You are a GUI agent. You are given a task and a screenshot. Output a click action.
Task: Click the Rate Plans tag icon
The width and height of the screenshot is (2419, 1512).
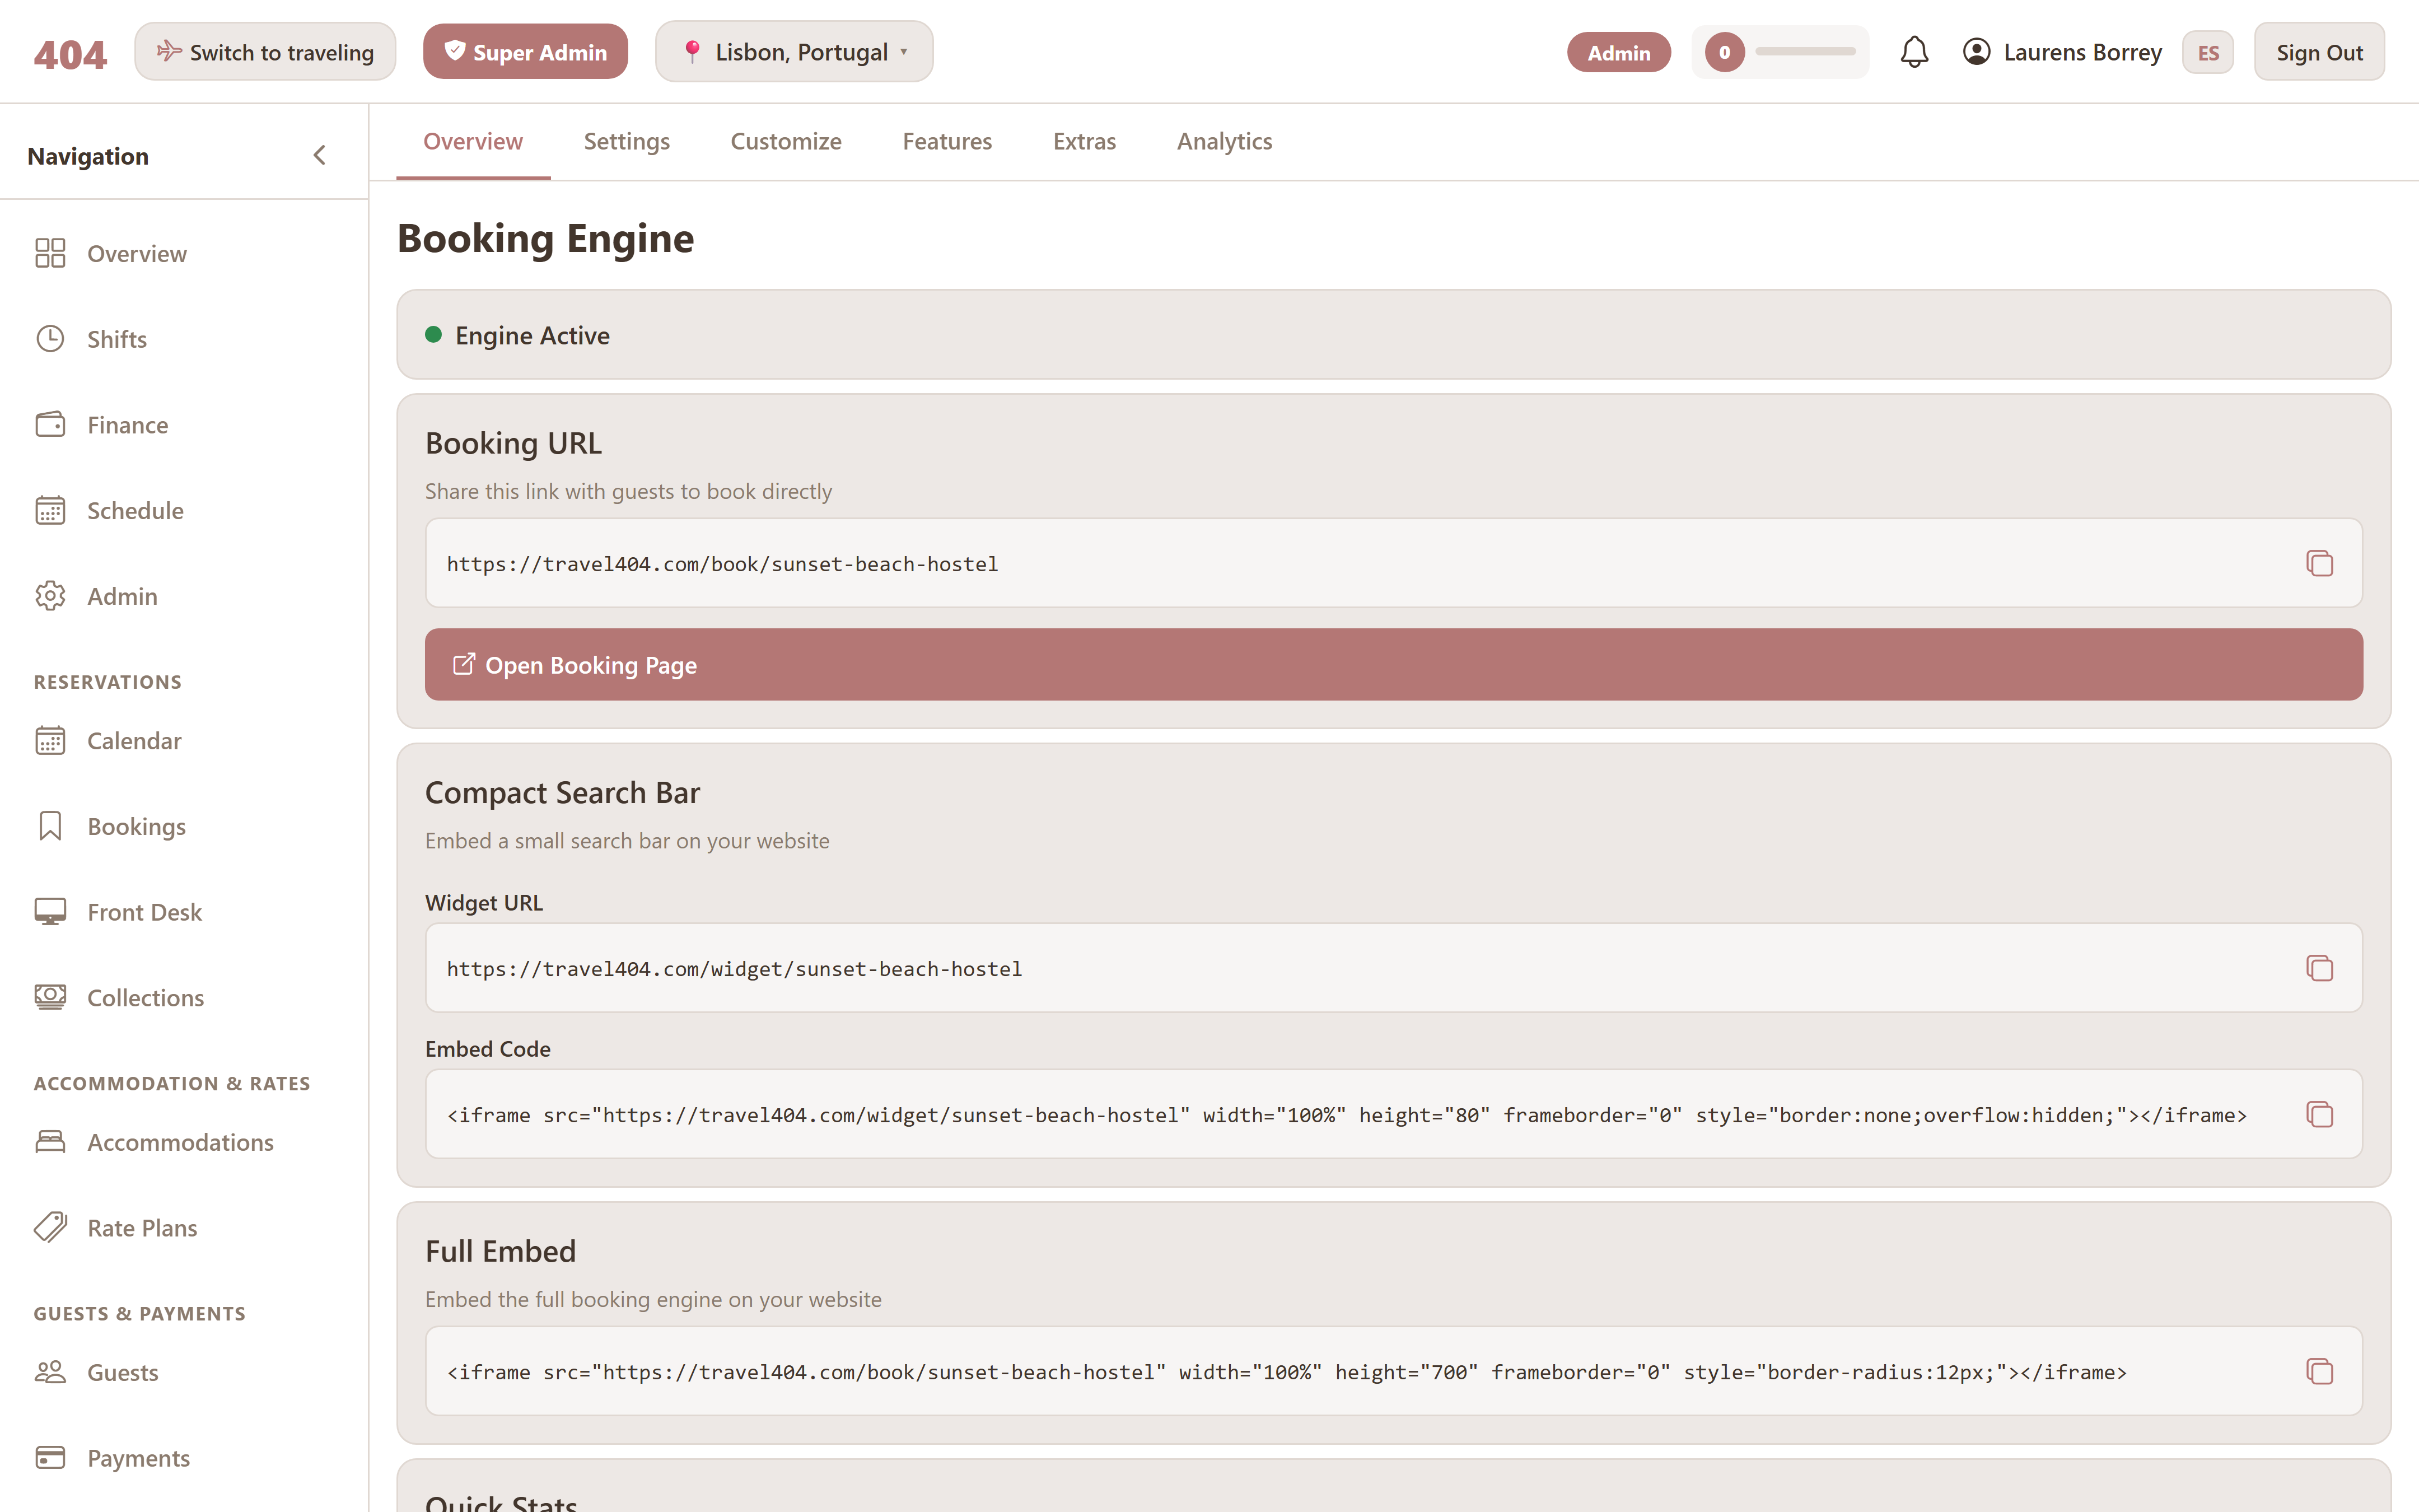(x=50, y=1227)
